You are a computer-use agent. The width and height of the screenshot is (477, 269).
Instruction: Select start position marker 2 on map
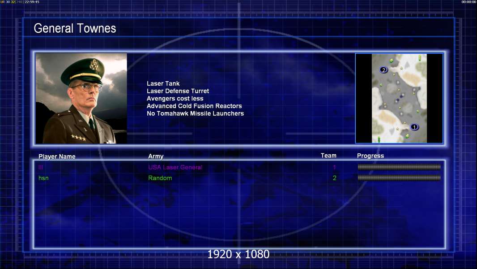[x=383, y=70]
